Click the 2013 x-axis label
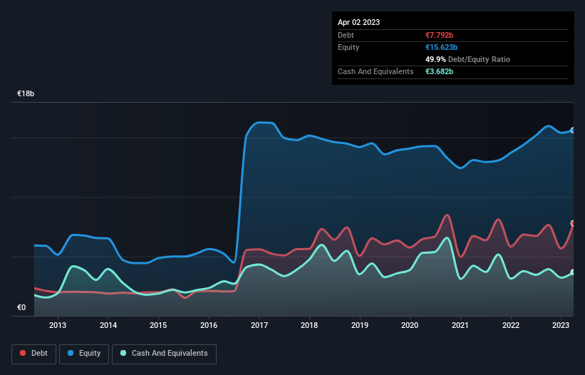The width and height of the screenshot is (585, 375). click(x=58, y=325)
